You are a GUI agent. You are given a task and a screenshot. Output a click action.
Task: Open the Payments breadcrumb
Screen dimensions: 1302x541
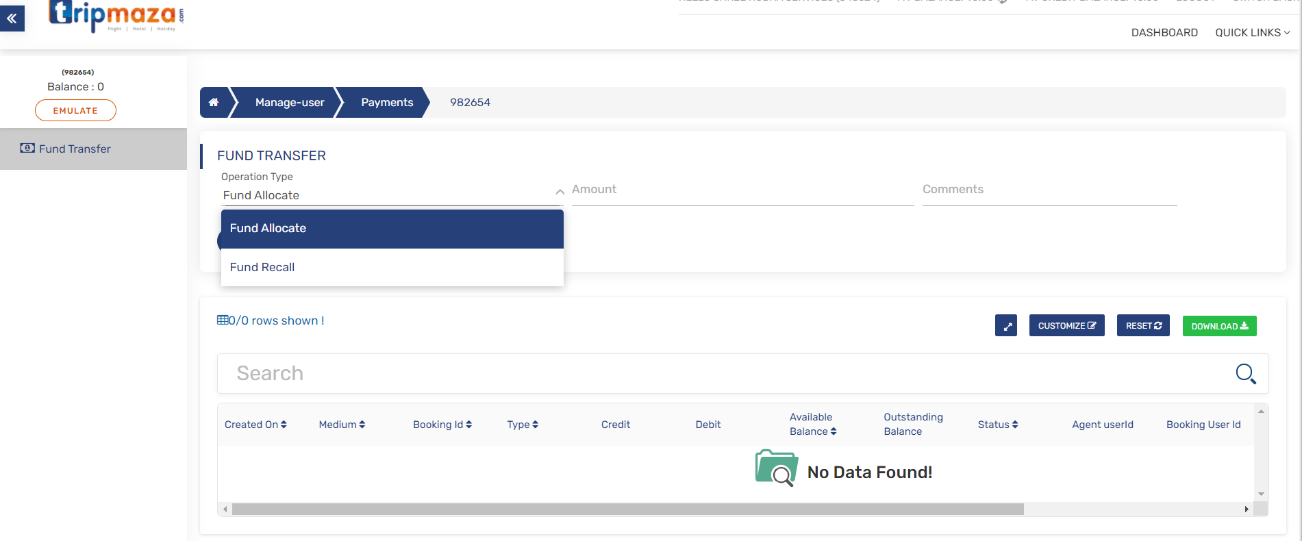tap(387, 103)
